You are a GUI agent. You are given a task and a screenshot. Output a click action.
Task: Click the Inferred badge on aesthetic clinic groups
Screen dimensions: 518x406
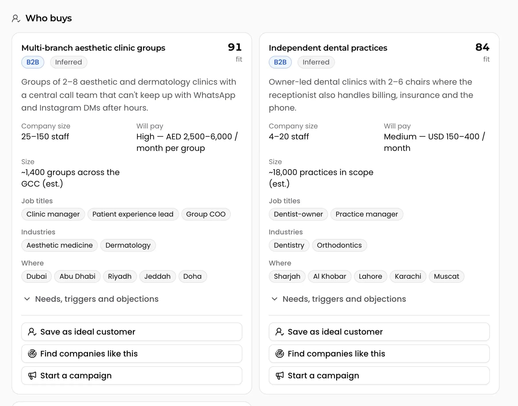(68, 62)
